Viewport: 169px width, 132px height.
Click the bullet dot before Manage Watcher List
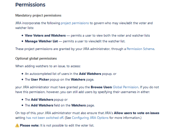click(x=22, y=41)
